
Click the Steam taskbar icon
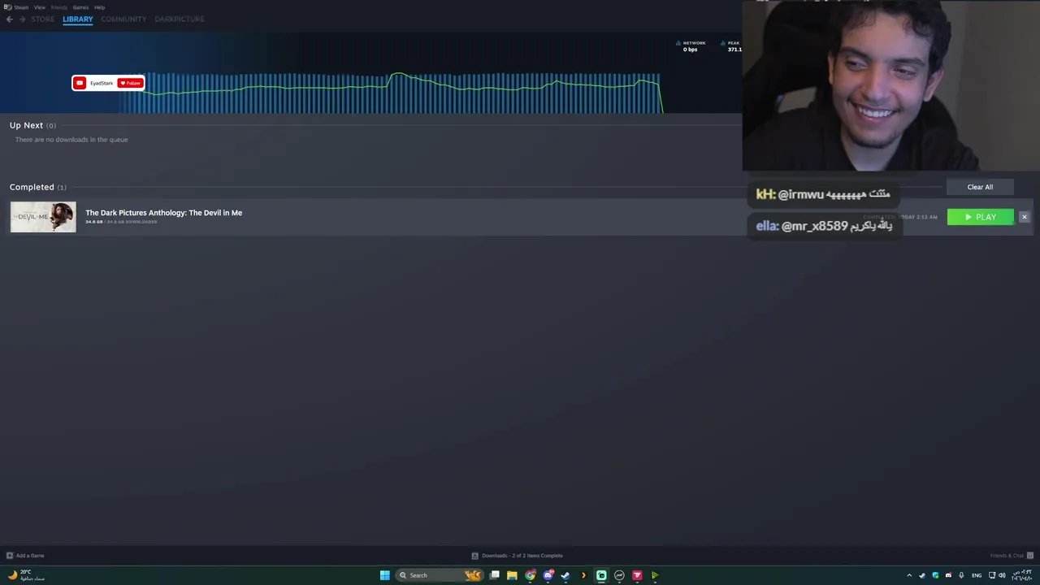pos(565,575)
